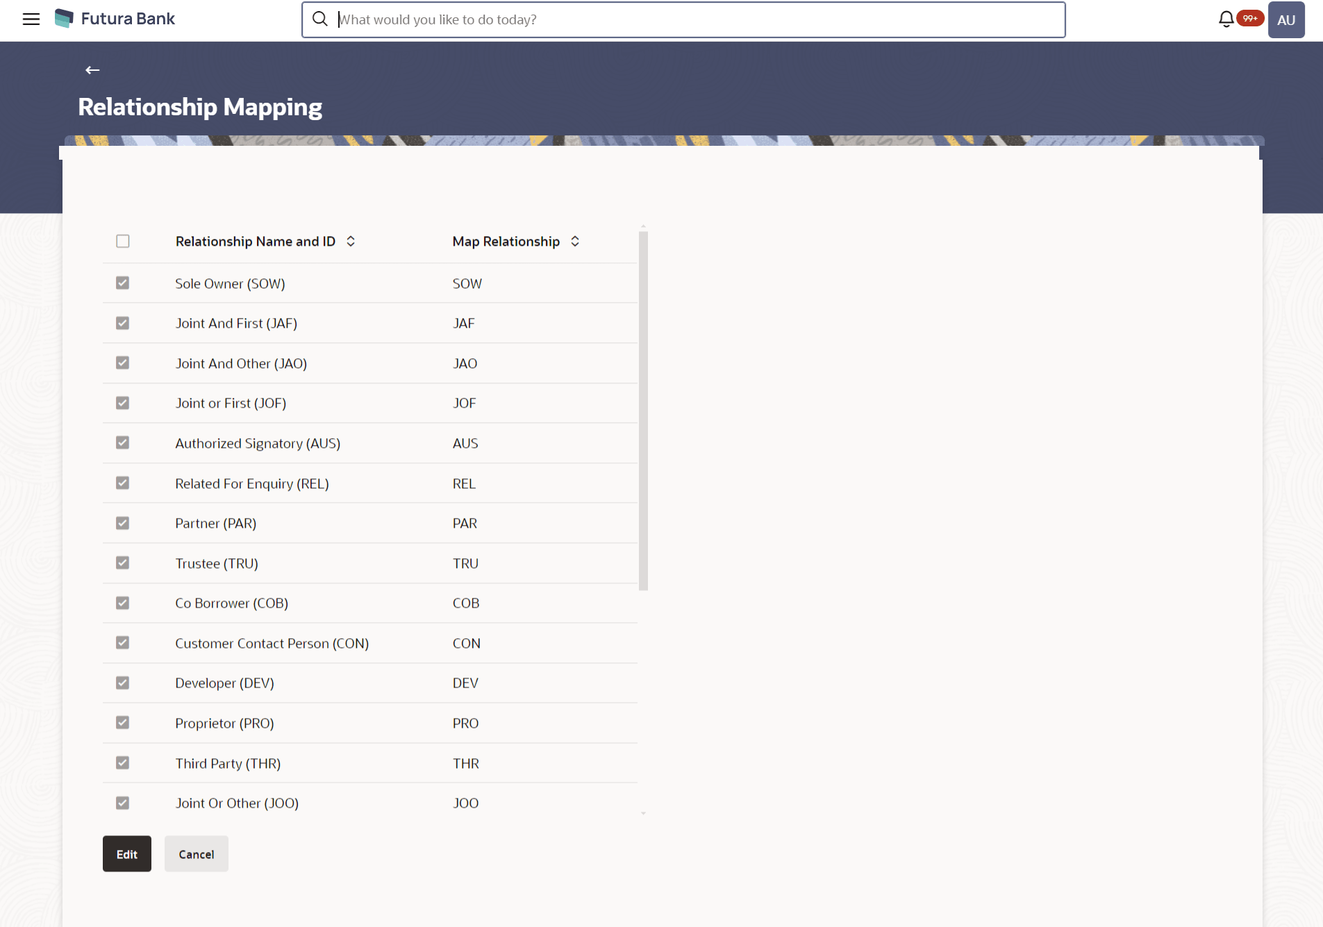This screenshot has height=927, width=1323.
Task: Click the SOW mapped relationship value
Action: 467,283
